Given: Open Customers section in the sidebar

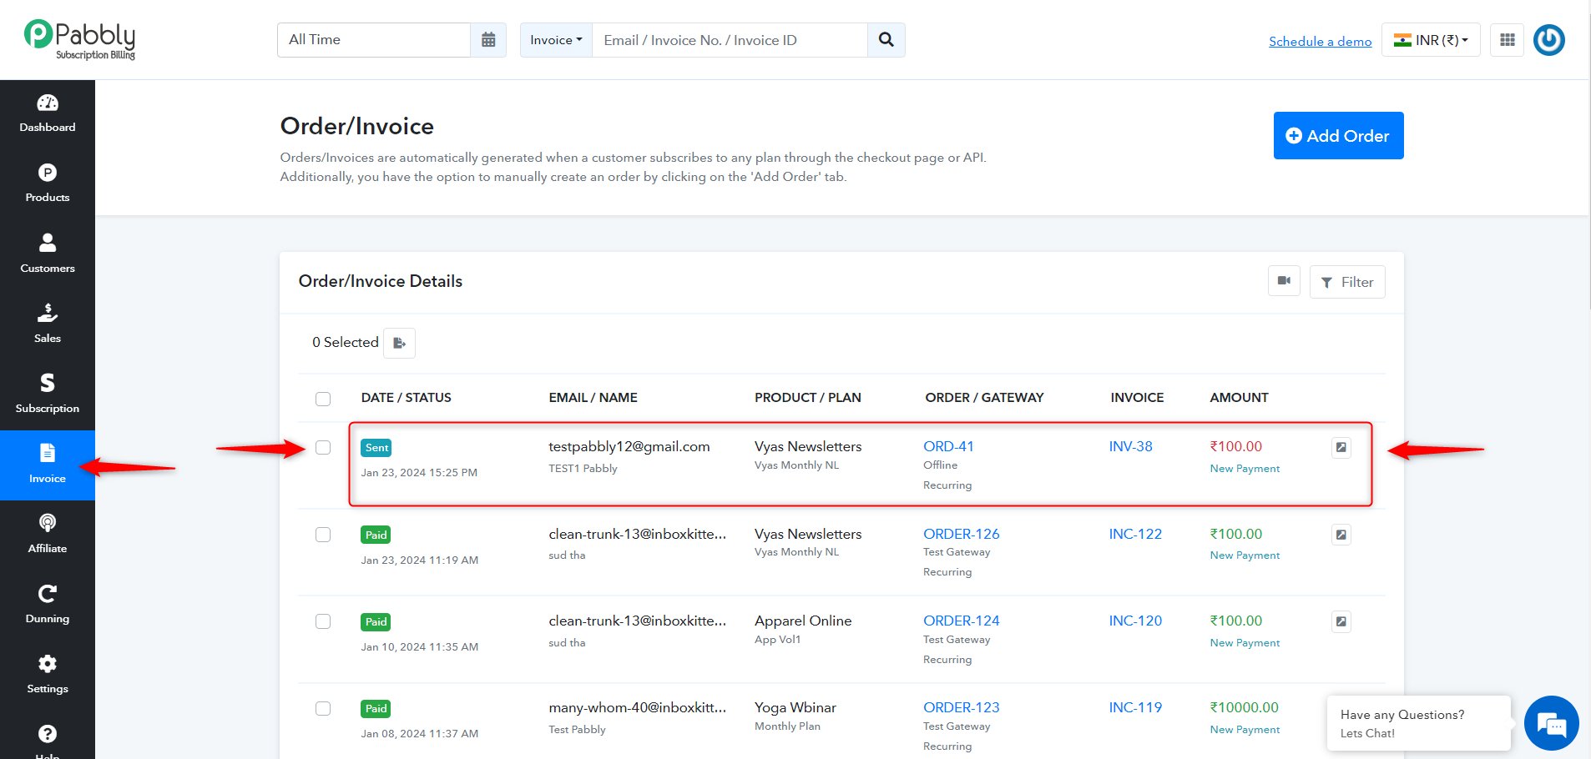Looking at the screenshot, I should (x=48, y=254).
